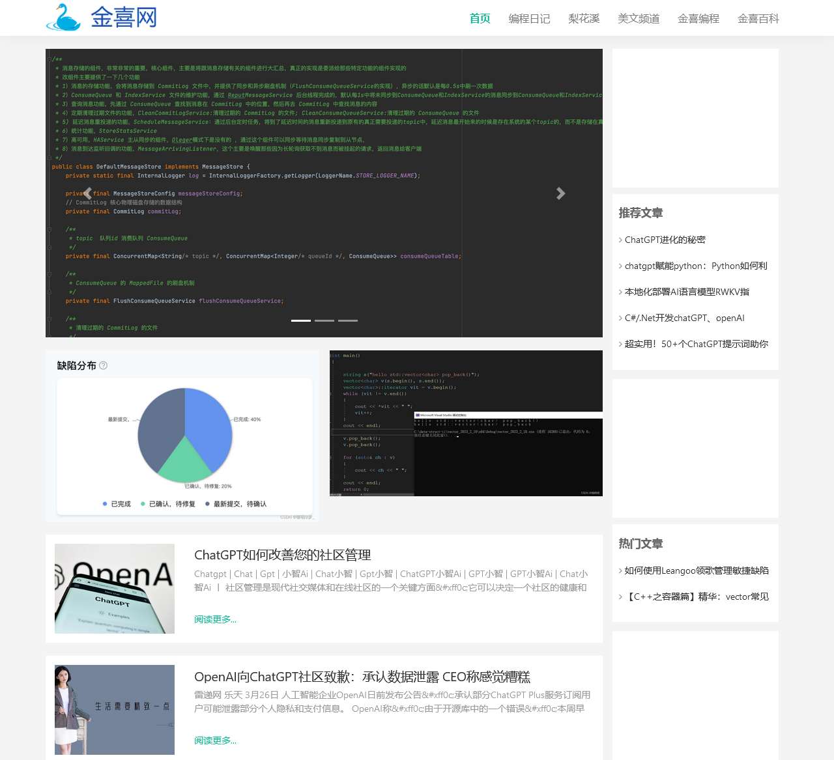This screenshot has width=834, height=760.
Task: Open article title ChatGPT如何改善您的社区管理
Action: click(282, 555)
